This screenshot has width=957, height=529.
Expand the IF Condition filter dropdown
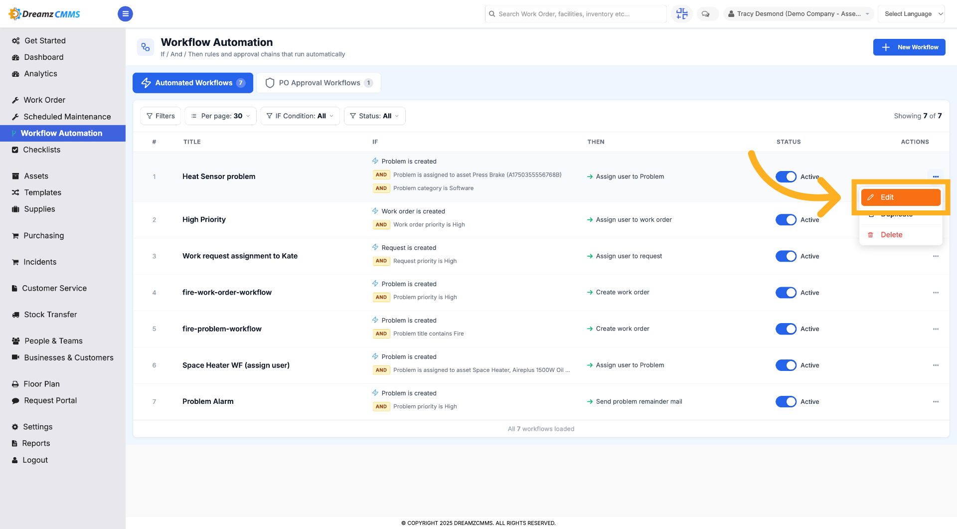click(x=300, y=116)
